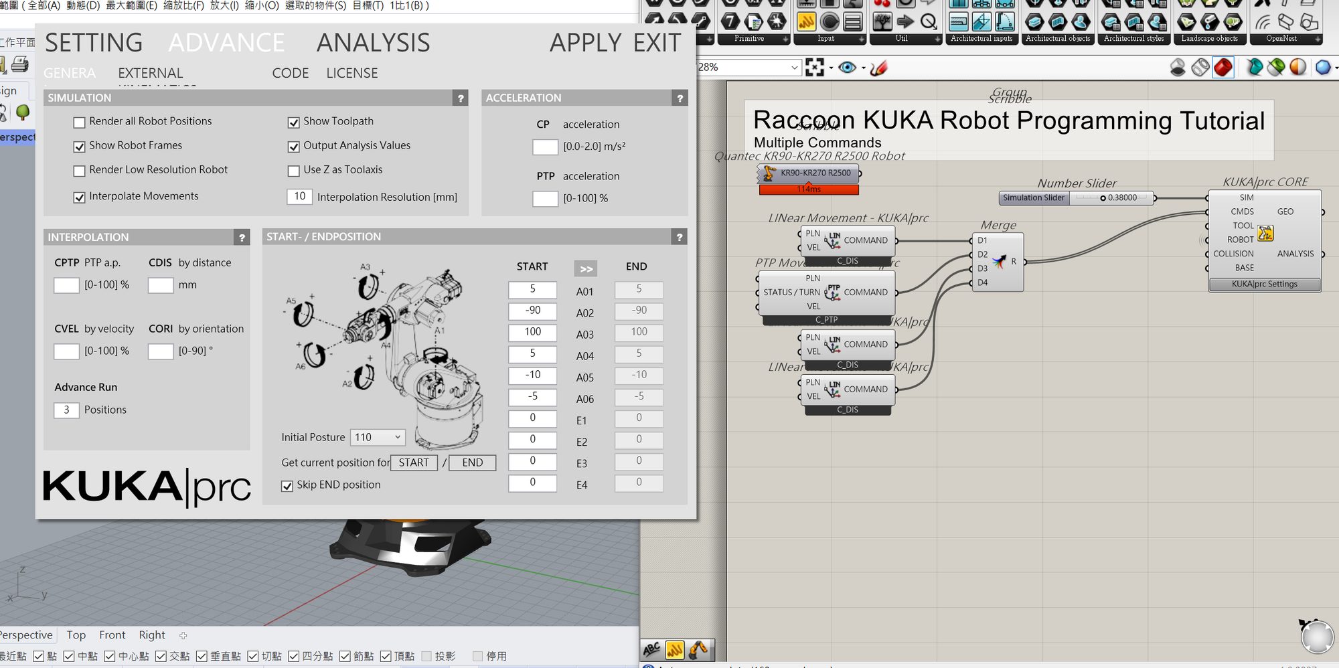Click the Advance Run Positions field

66,410
